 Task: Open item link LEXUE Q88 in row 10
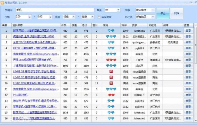[35, 83]
